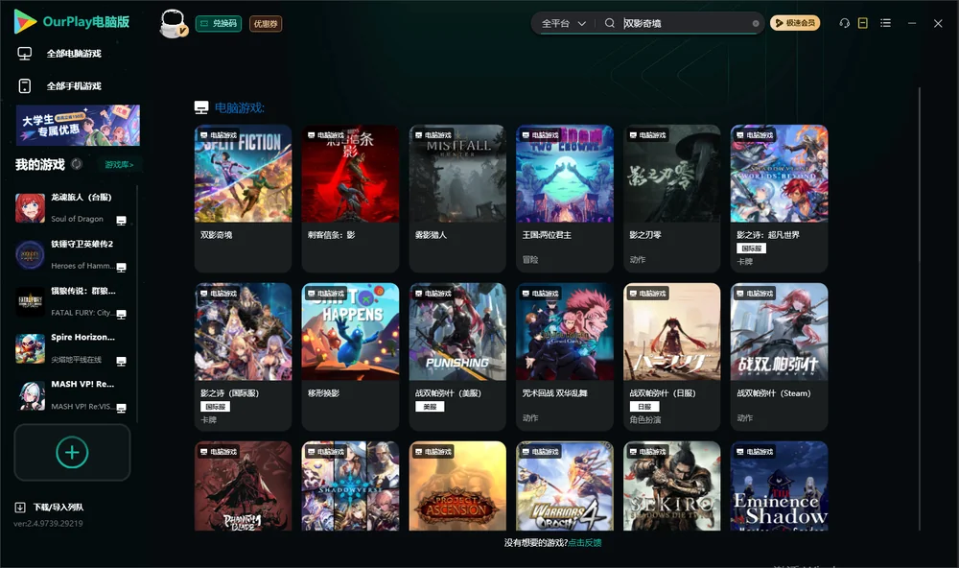Click the download icon beside 下载/导入列队
Image resolution: width=959 pixels, height=568 pixels.
point(20,508)
